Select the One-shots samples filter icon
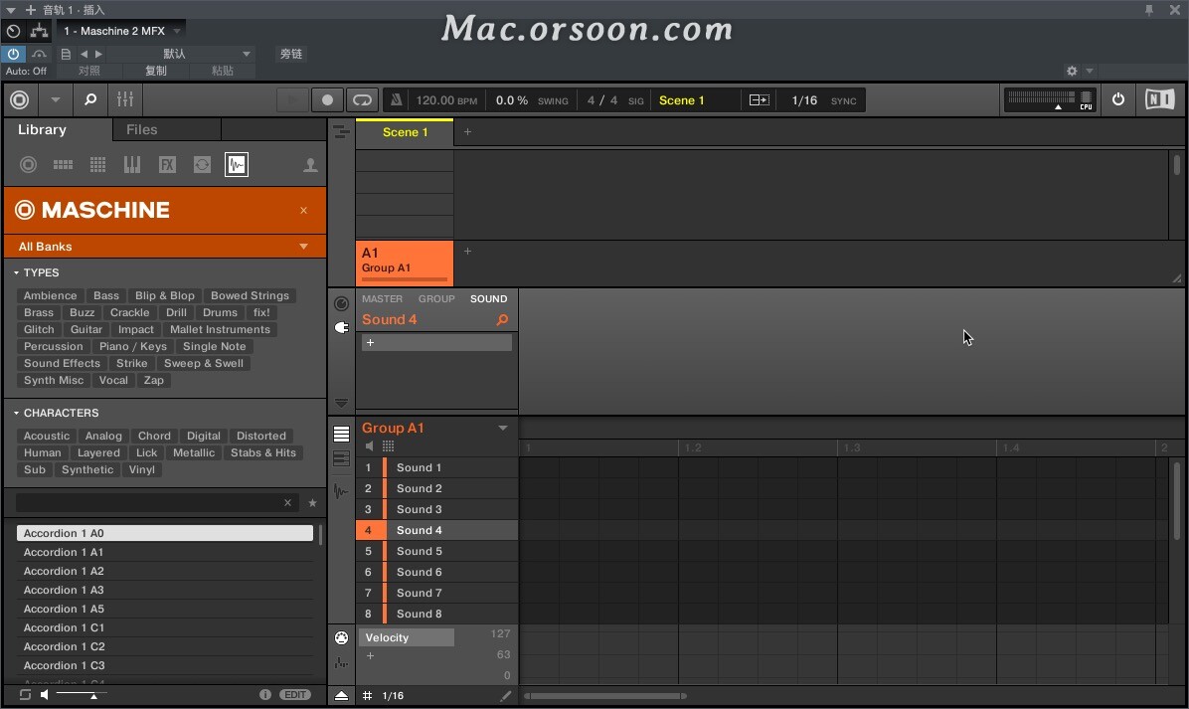This screenshot has width=1189, height=709. click(237, 164)
